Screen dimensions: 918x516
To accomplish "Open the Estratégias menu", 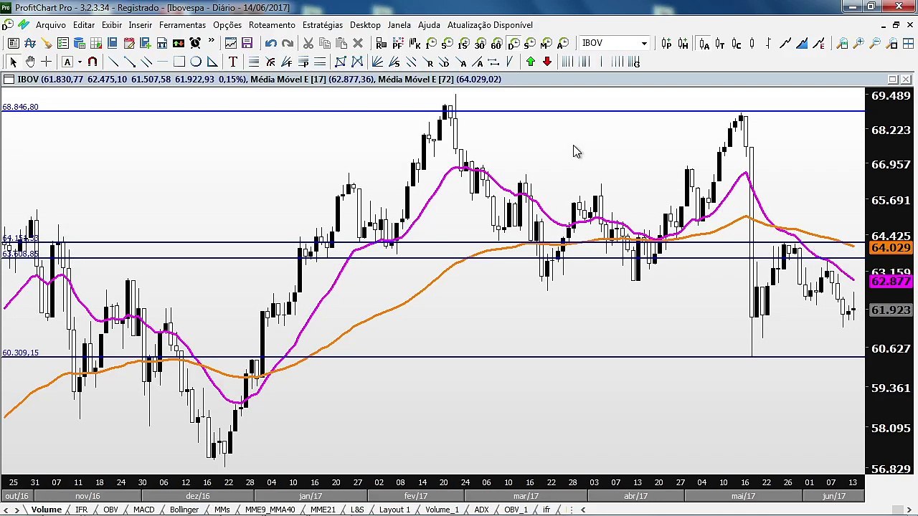I will (323, 25).
